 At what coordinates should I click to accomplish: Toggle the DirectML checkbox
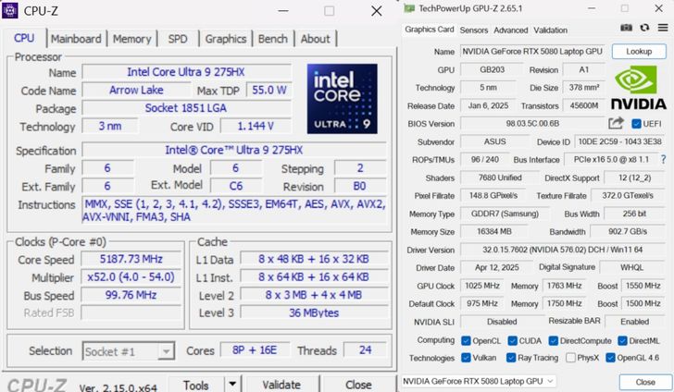pos(622,341)
